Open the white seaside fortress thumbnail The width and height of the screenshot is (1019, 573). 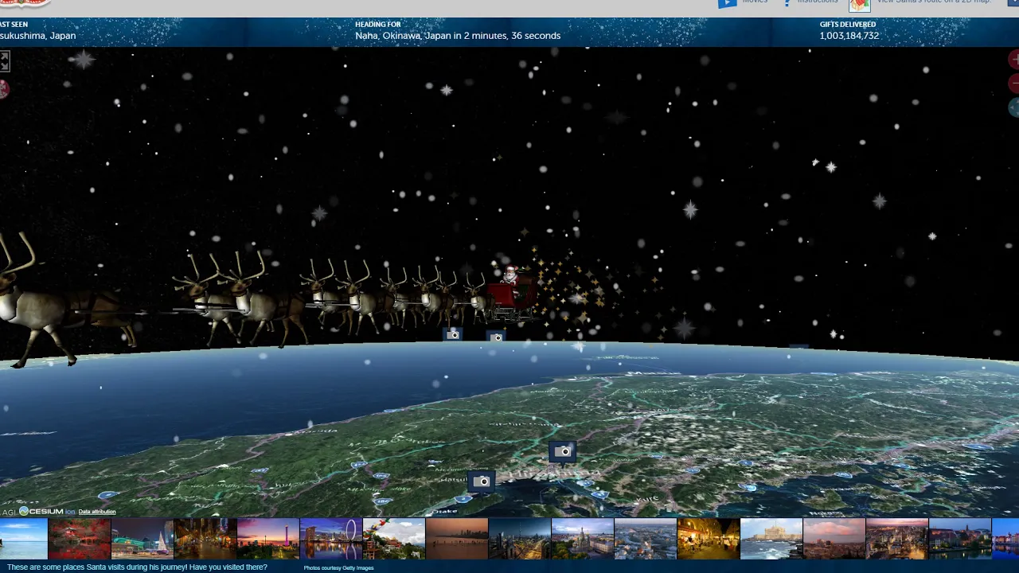click(771, 539)
